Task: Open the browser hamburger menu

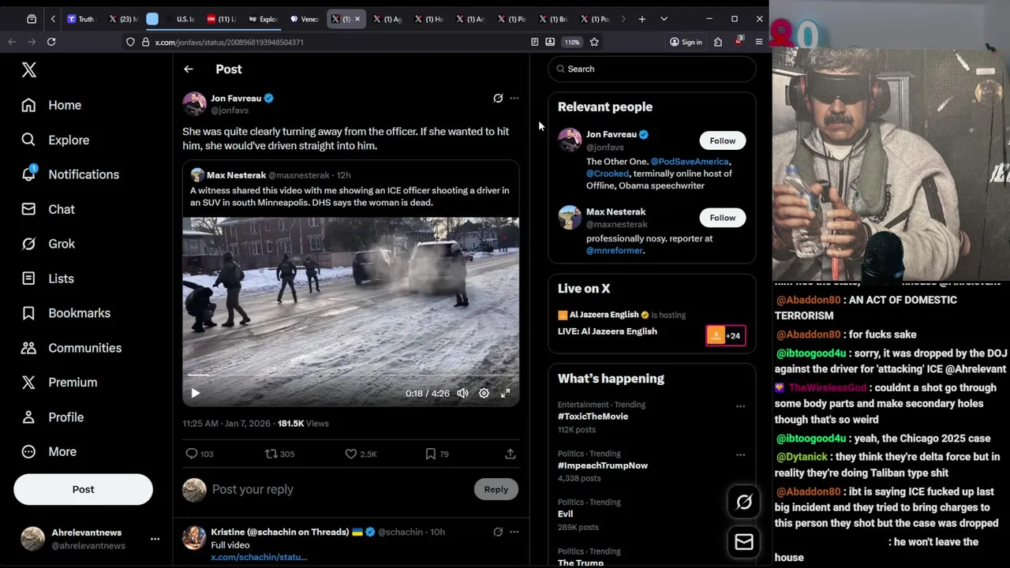Action: click(x=759, y=42)
